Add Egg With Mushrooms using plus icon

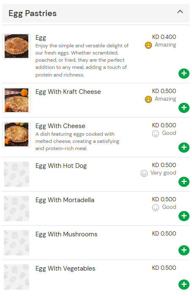[184, 250]
